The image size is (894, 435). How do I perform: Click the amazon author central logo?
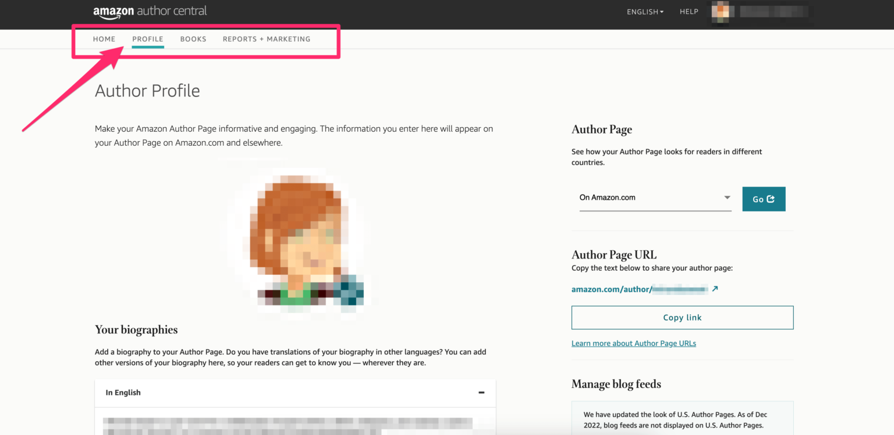coord(150,12)
